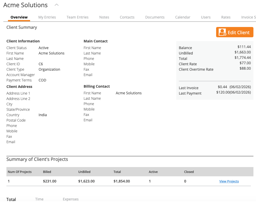Click the Client Rate value $77.00

point(245,63)
